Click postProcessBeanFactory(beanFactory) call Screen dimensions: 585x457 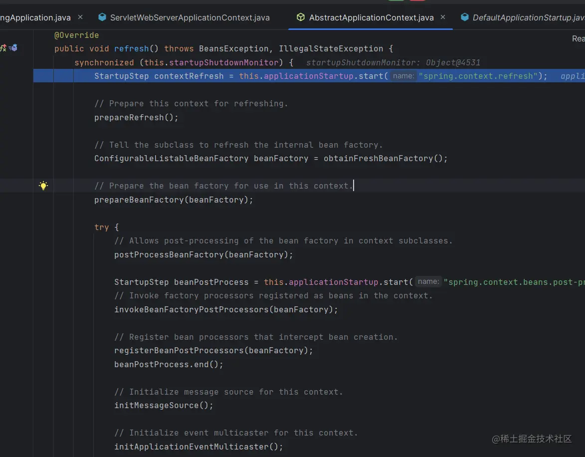point(203,254)
